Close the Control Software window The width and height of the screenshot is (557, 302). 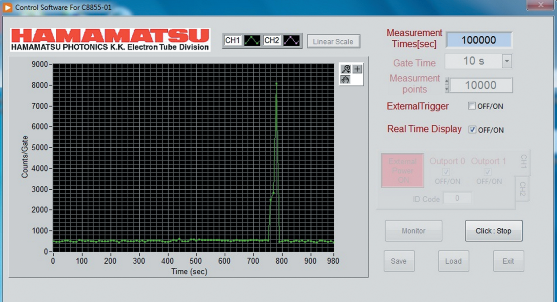coord(540,5)
